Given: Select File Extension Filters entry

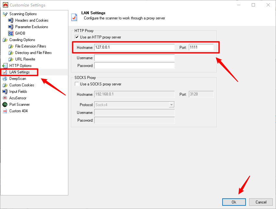Looking at the screenshot, I should [30, 46].
